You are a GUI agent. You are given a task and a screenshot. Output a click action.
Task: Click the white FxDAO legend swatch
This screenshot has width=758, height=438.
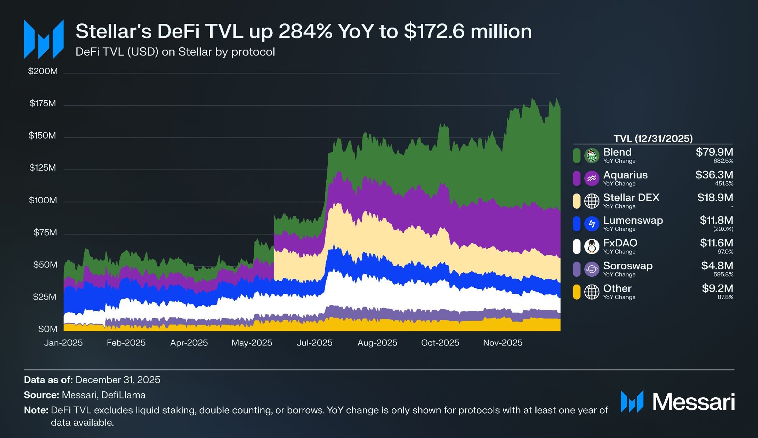coord(576,246)
